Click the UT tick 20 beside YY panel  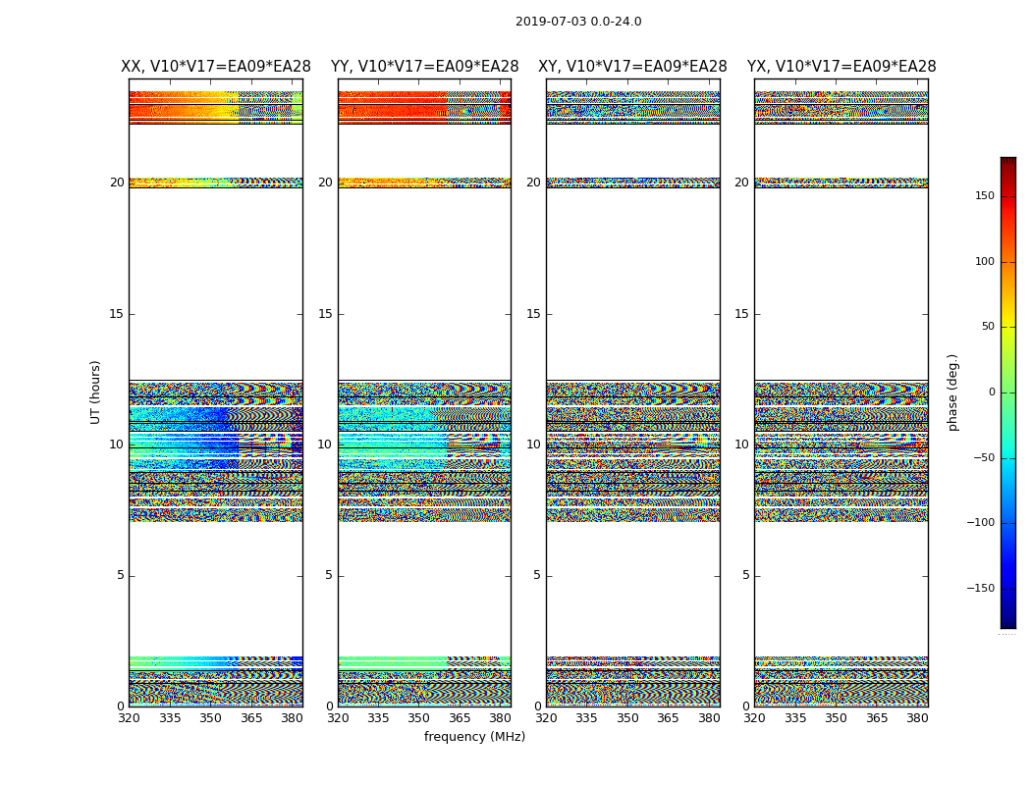click(325, 183)
